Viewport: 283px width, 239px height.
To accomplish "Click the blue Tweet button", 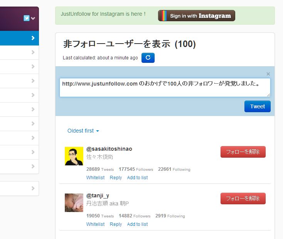I will coord(258,106).
